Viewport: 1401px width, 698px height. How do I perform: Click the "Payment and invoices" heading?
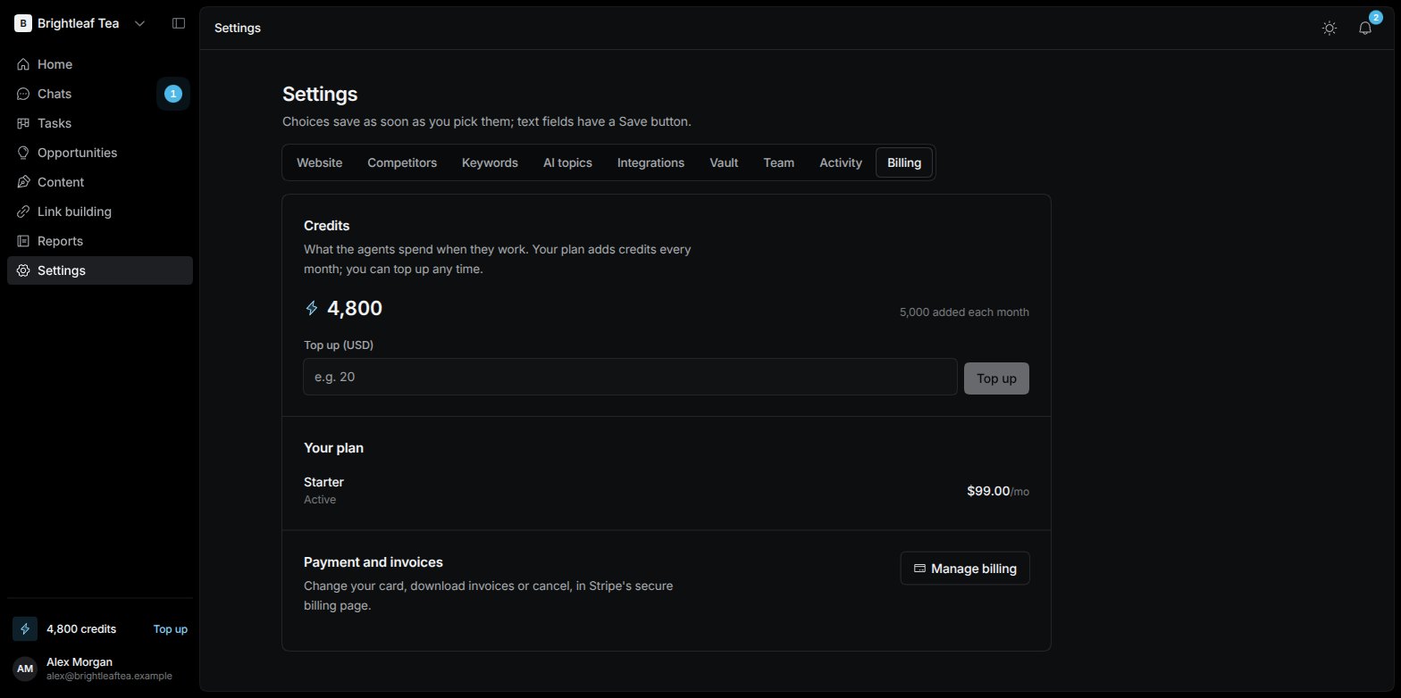point(373,562)
